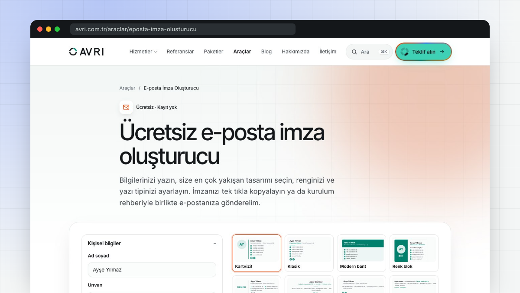Click the E-posta İmza Oluşturucu breadcrumb text

tap(171, 88)
